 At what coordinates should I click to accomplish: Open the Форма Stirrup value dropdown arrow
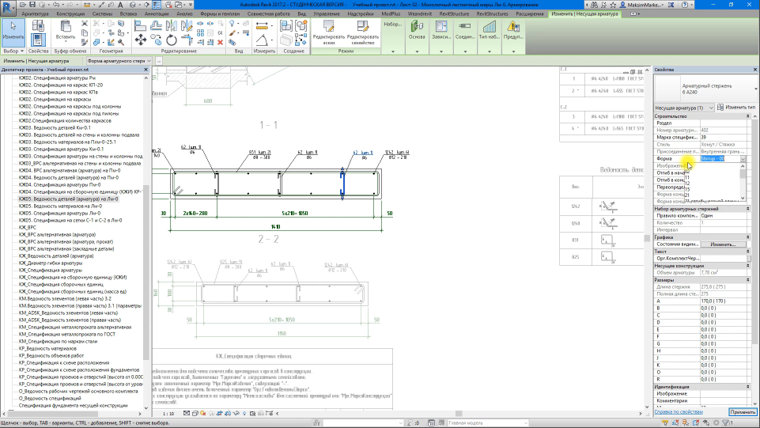743,159
